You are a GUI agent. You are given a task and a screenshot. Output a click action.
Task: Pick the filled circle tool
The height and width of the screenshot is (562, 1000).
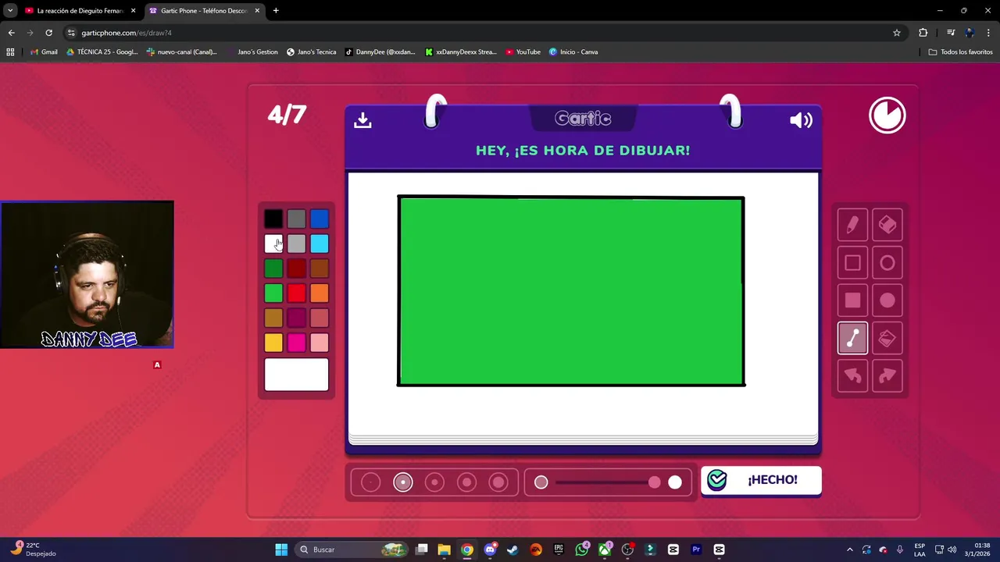[x=887, y=301]
